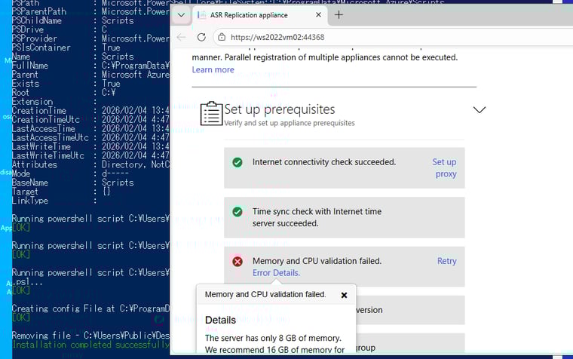Close the validation failed popup

(x=344, y=295)
